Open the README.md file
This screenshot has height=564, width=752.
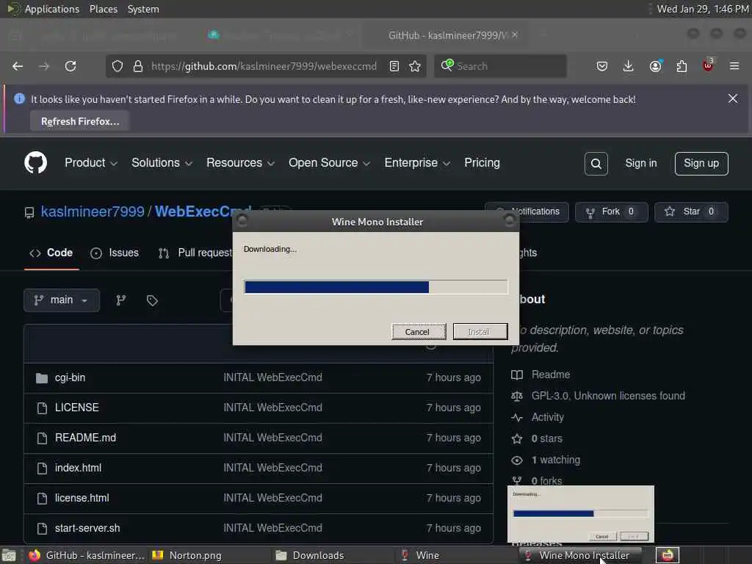pos(85,438)
